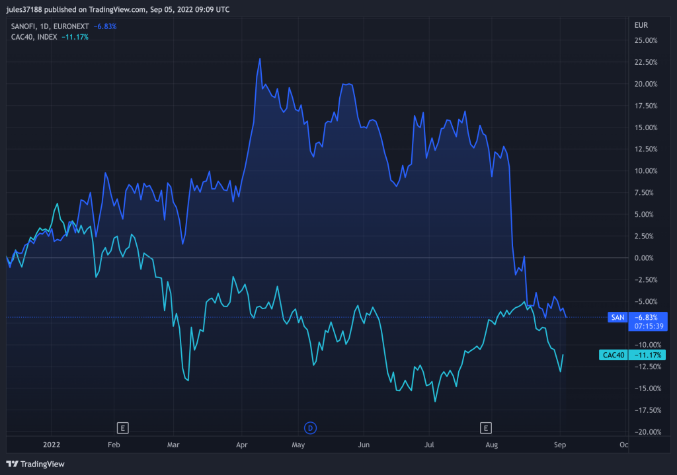Open the EUR currency selector on the price axis
The height and width of the screenshot is (475, 677).
tap(641, 26)
